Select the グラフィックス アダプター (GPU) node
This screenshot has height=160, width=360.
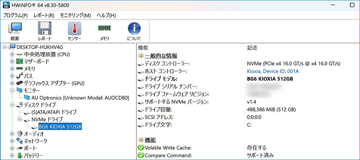[x=54, y=83]
